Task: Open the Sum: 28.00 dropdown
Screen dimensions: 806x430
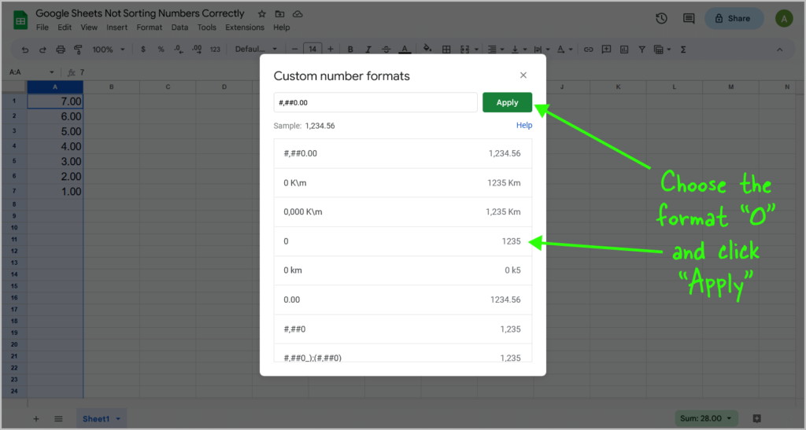Action: (x=705, y=418)
